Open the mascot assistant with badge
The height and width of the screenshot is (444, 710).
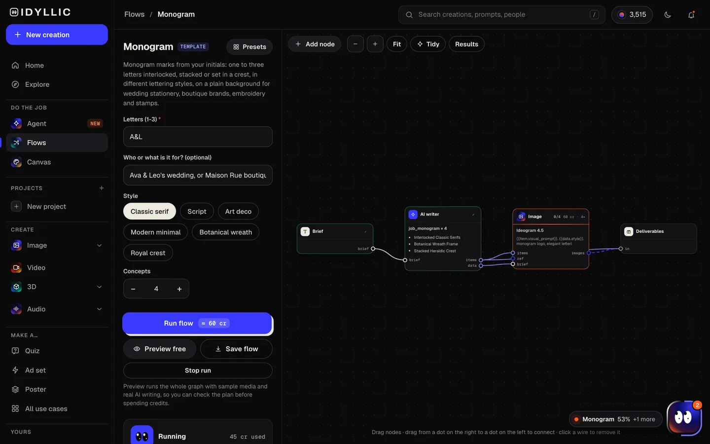684,418
